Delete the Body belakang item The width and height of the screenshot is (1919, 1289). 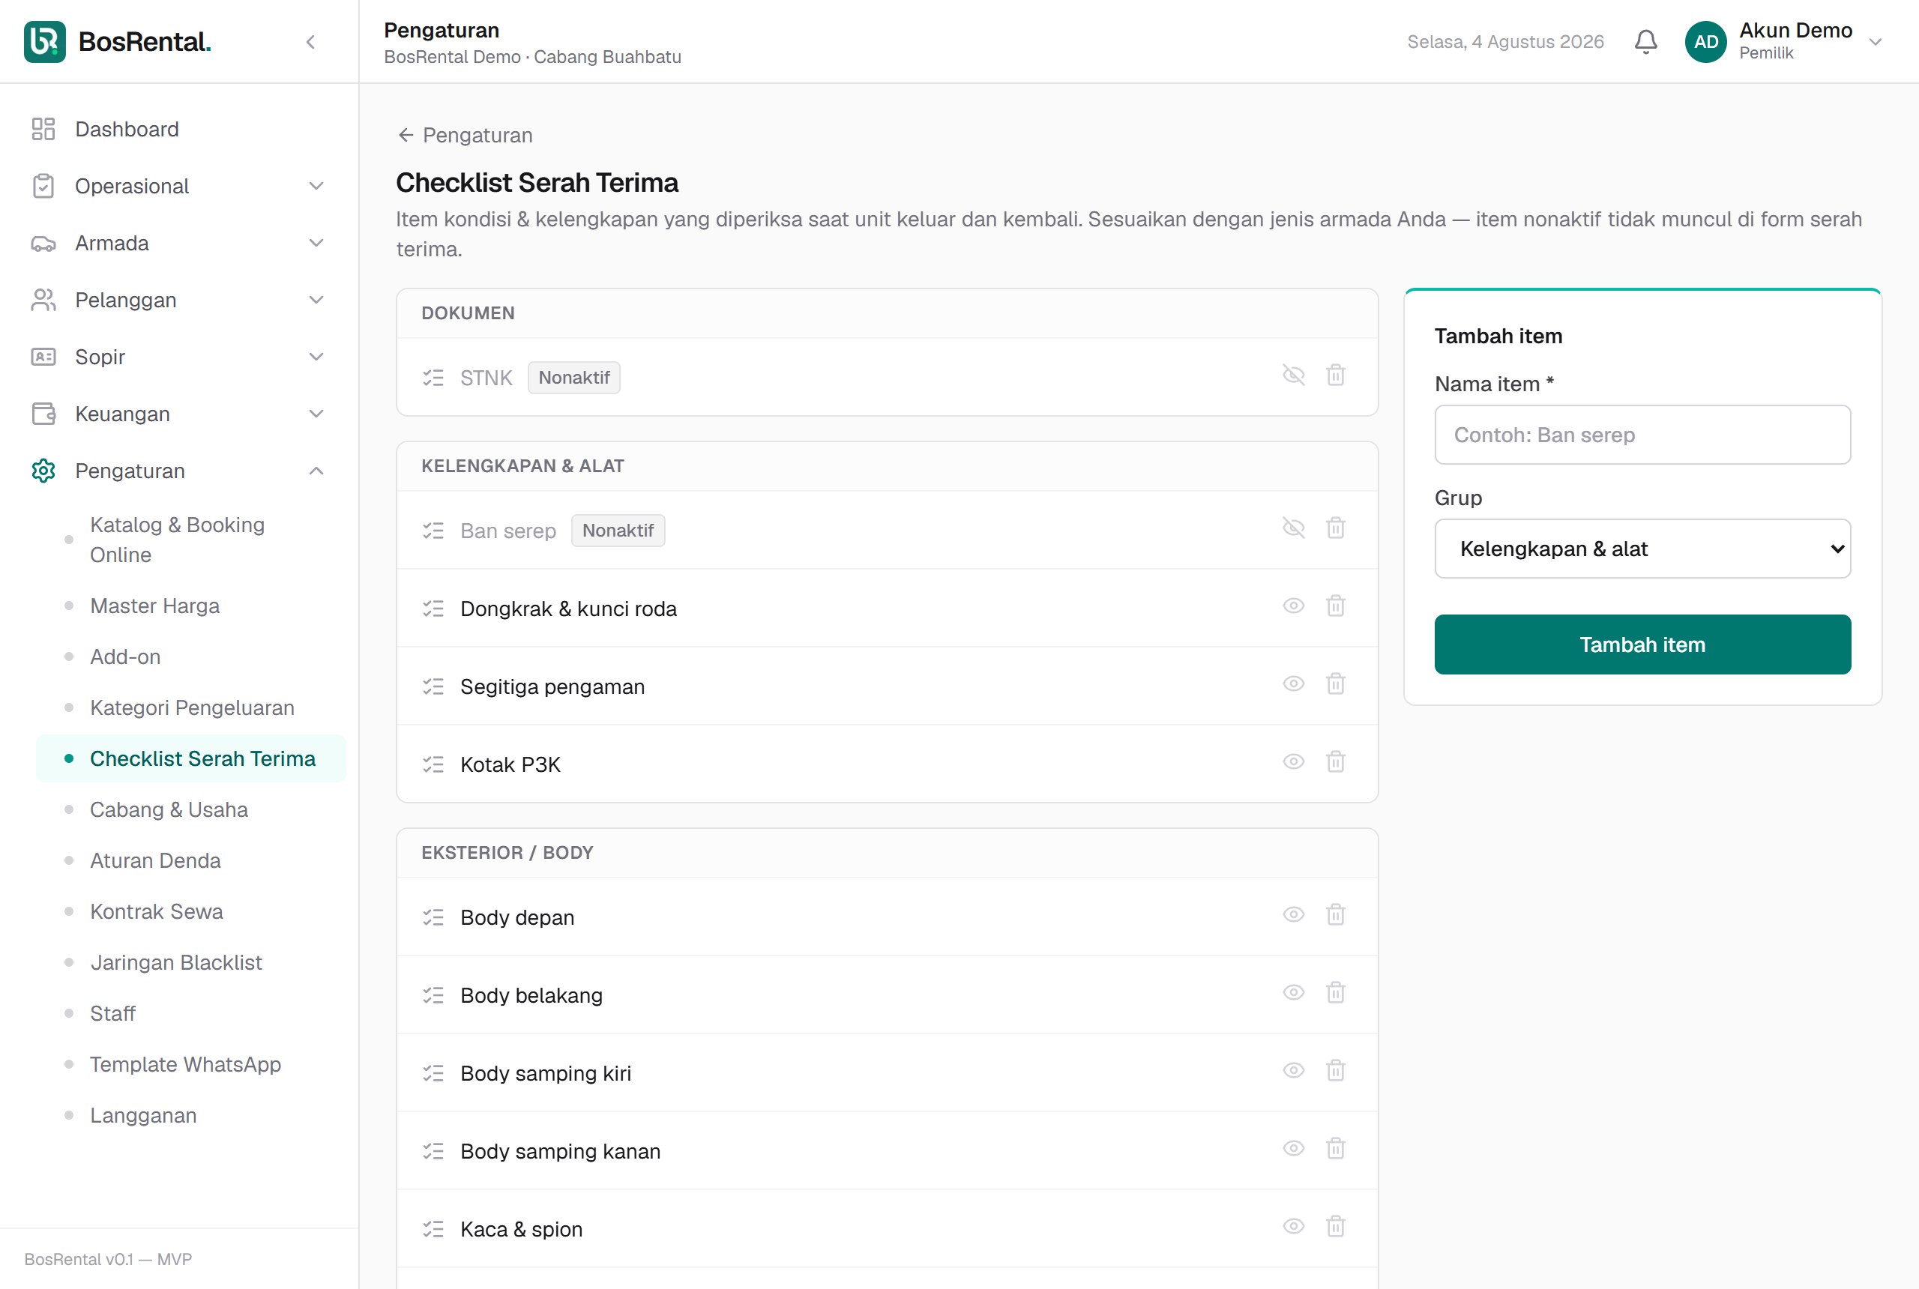(x=1335, y=994)
